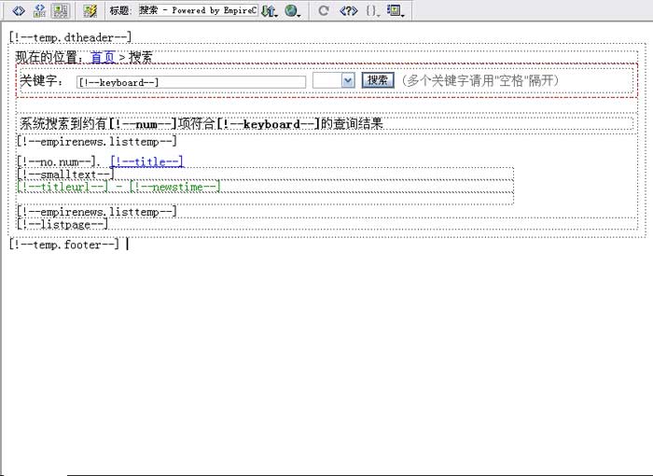Click the [!--title--] link
653x476 pixels.
tap(146, 161)
